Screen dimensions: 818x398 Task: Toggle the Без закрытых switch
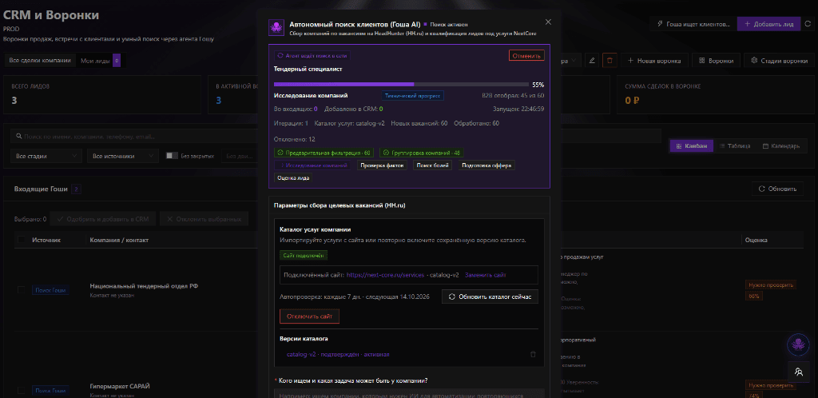[x=172, y=156]
